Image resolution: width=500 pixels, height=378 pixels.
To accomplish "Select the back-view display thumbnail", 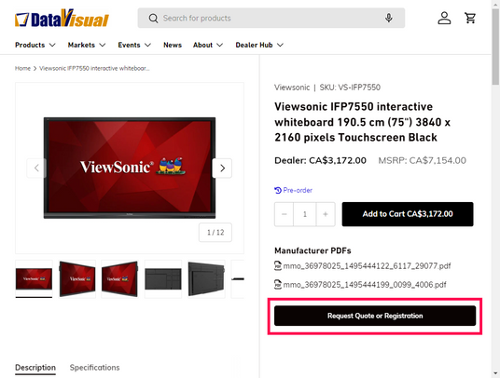I will coord(163,279).
